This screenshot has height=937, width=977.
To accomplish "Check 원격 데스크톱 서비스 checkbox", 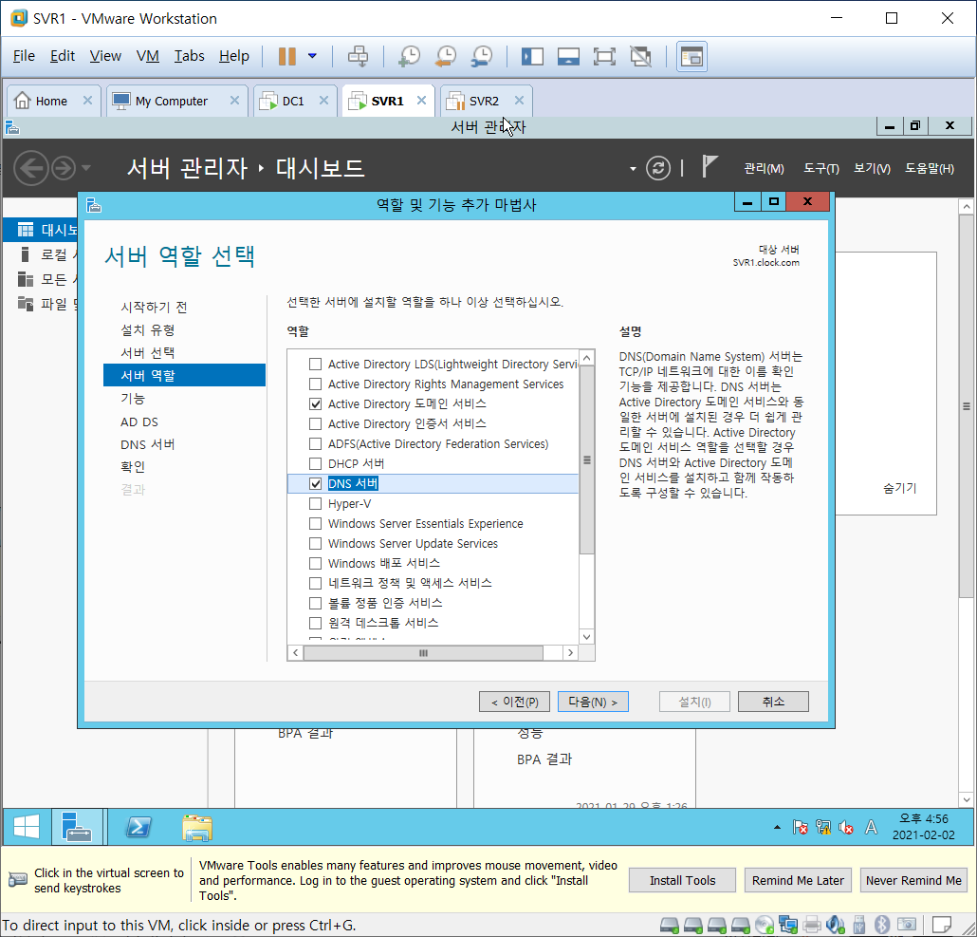I will click(315, 623).
